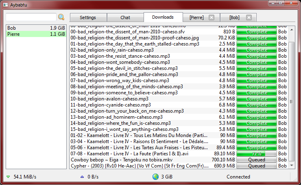Click the 70.2 KiB size cell
The height and width of the screenshot is (185, 301).
227,38
